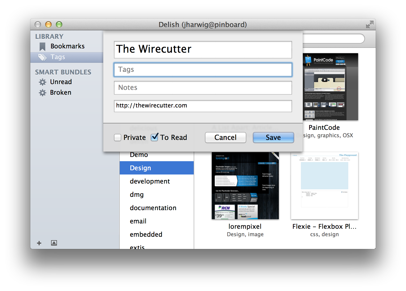Toggle the thumbnail view icon at sidebar bottom

54,243
